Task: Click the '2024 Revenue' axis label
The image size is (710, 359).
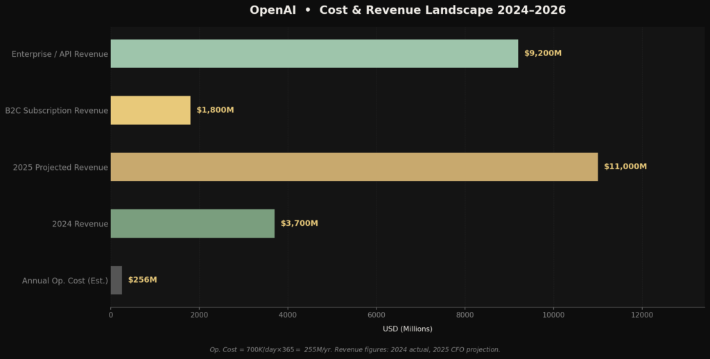Action: click(80, 224)
